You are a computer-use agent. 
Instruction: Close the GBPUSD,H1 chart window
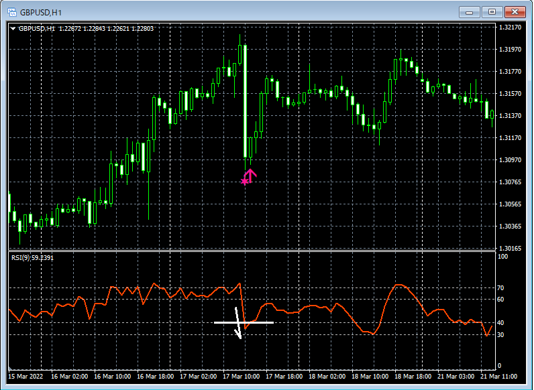tap(515, 12)
